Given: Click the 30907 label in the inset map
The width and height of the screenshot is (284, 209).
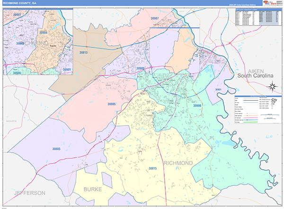Looking at the screenshot, I should click(x=17, y=15).
